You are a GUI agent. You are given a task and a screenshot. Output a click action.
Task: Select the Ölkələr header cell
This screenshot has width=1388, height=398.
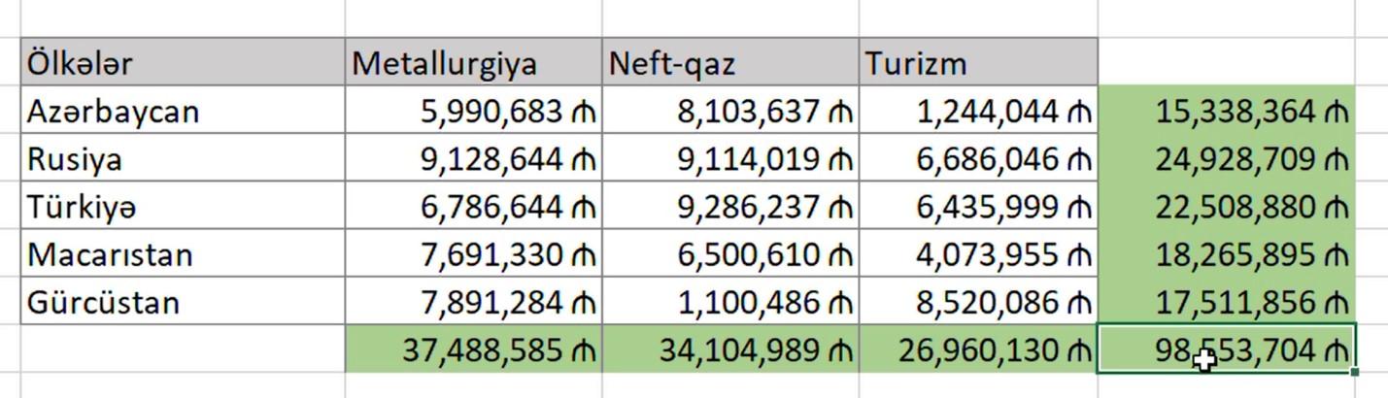pyautogui.click(x=183, y=63)
